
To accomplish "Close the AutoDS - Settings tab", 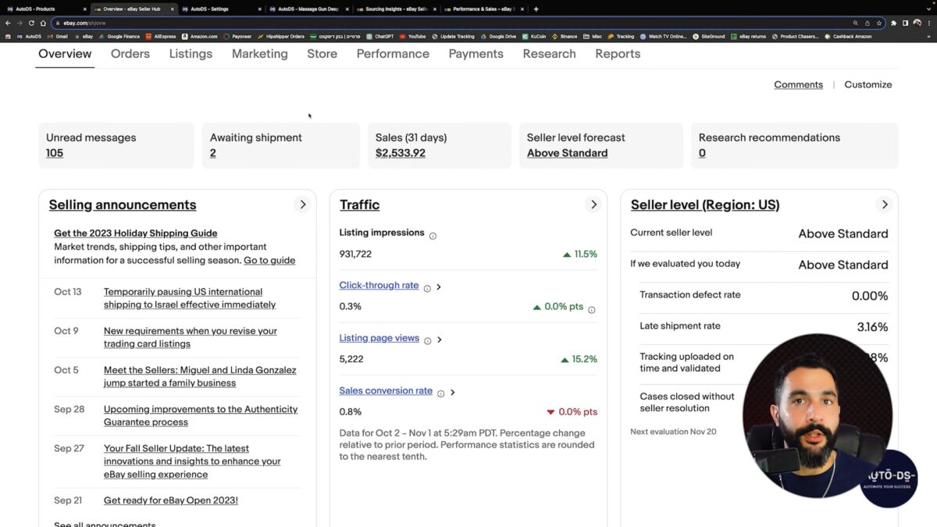I will (x=259, y=9).
